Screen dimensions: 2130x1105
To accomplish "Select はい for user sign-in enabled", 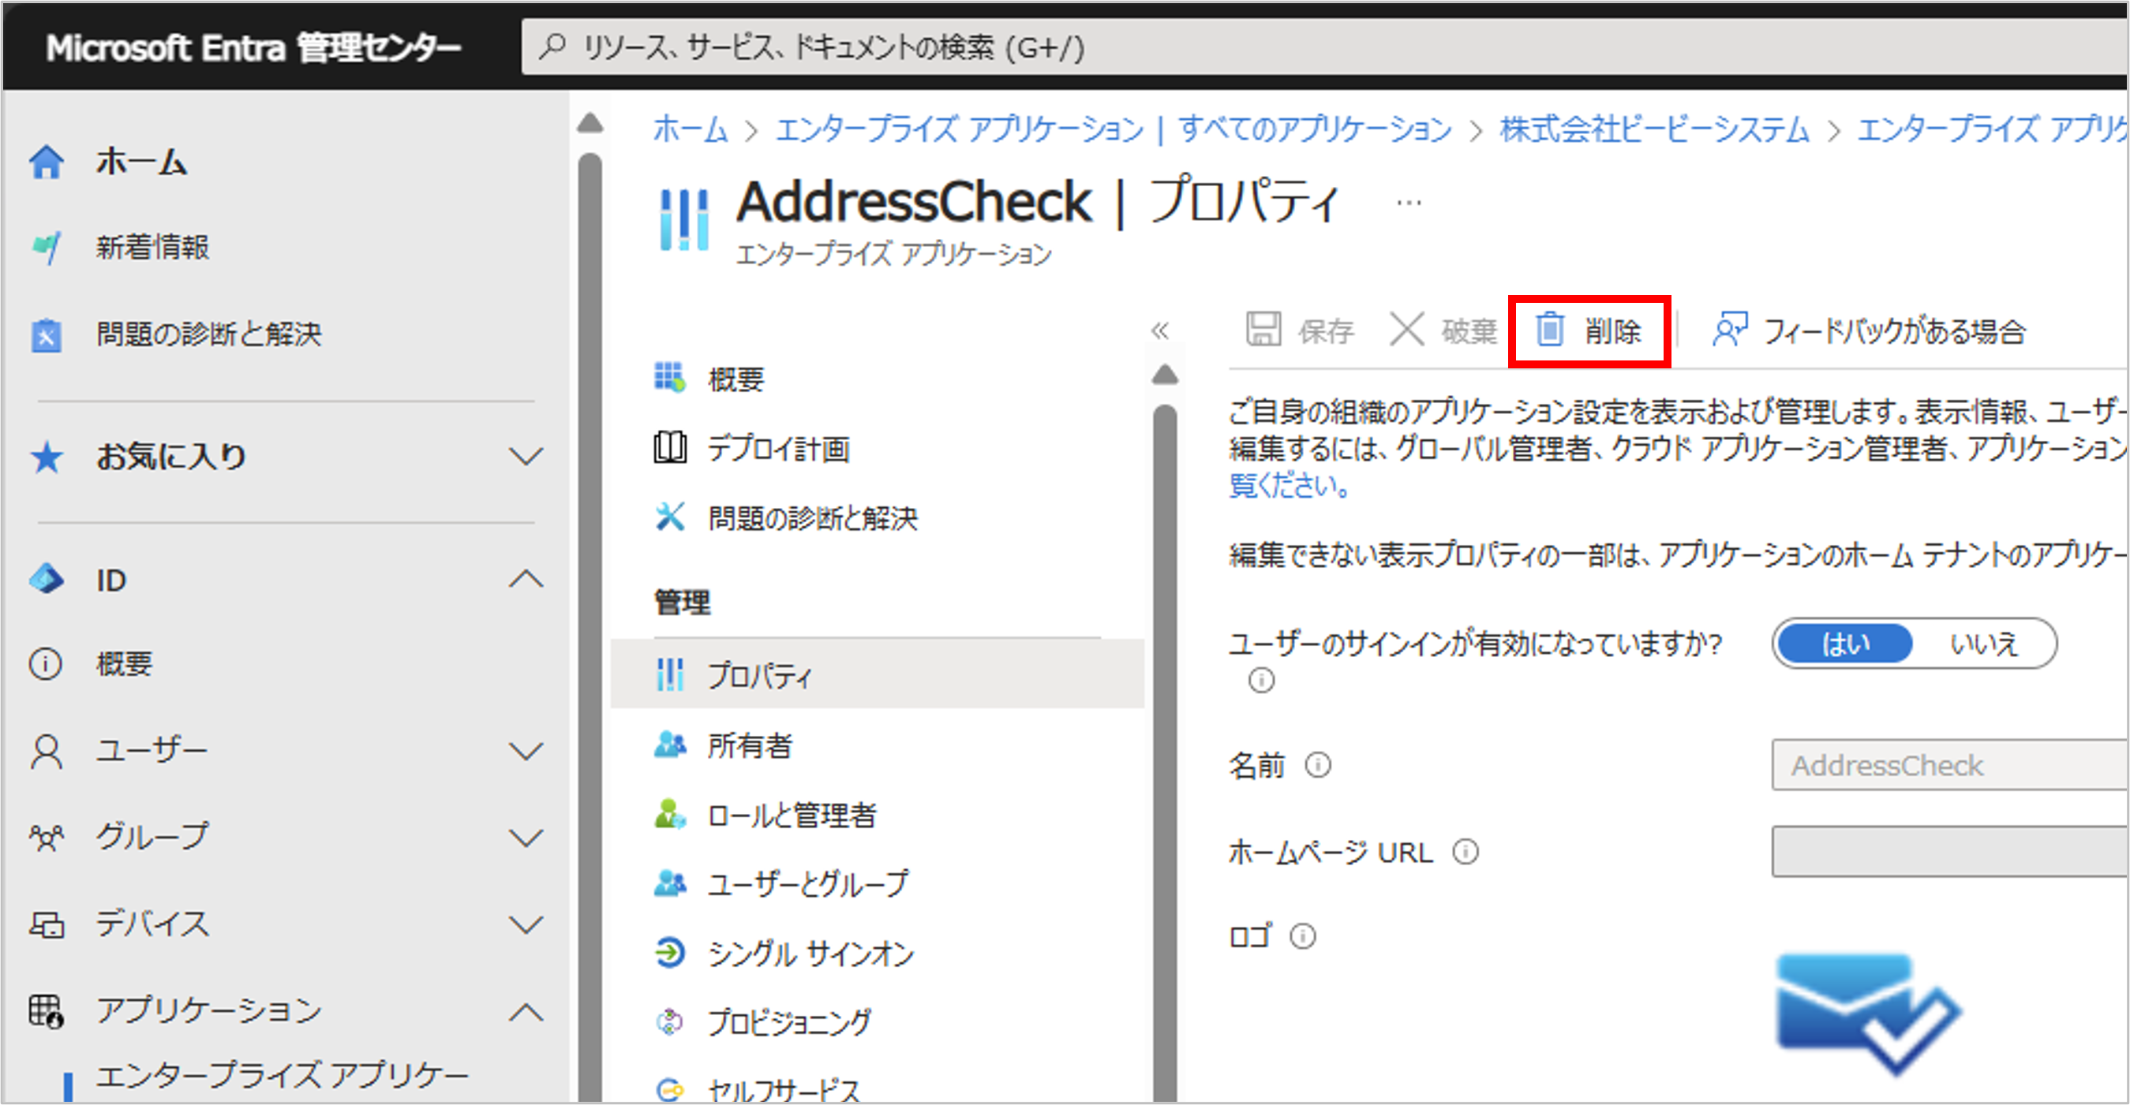I will pos(1845,643).
